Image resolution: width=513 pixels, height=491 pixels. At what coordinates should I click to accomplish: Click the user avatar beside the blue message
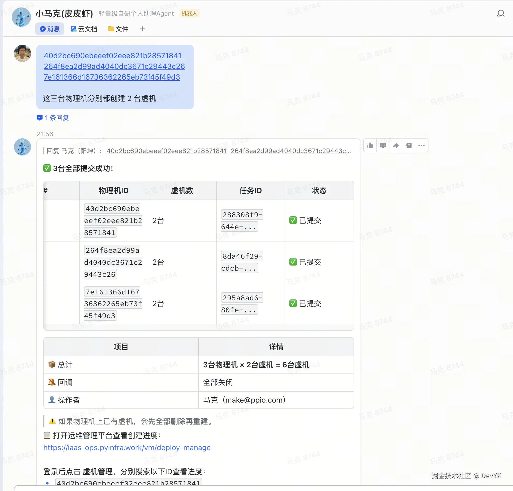pos(22,53)
